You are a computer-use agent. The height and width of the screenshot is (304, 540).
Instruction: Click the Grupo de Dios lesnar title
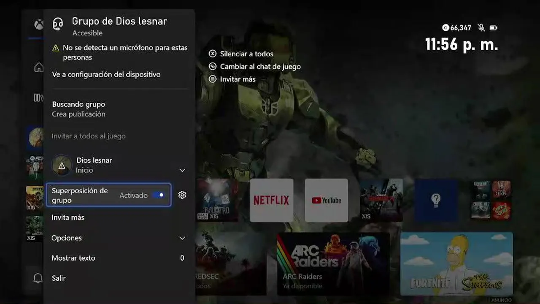click(x=119, y=21)
